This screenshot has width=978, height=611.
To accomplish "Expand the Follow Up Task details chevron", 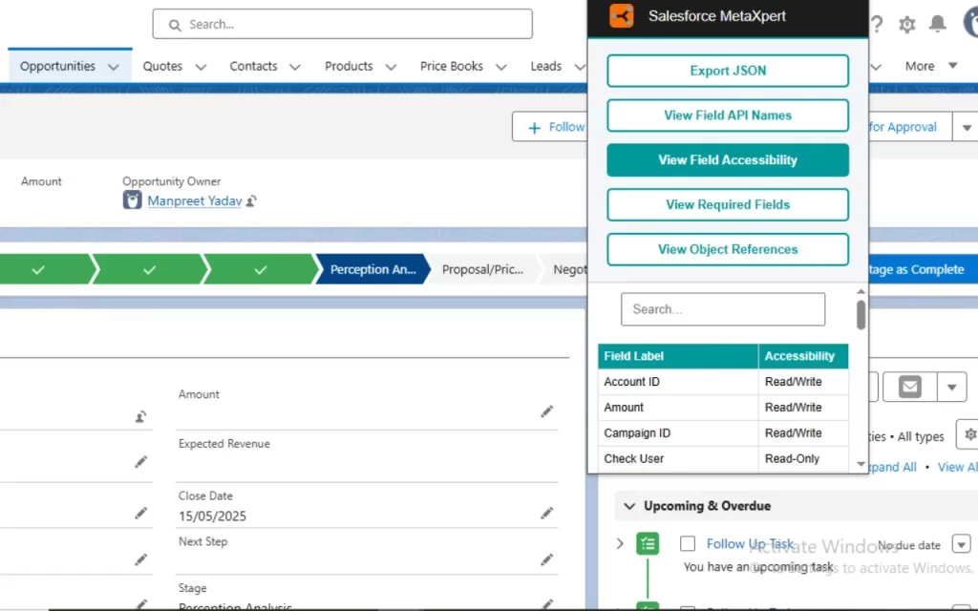I will coord(620,544).
